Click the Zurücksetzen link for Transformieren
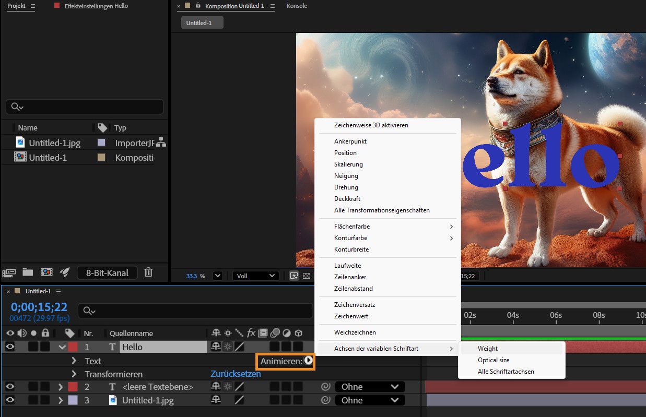The image size is (646, 417). [x=236, y=374]
